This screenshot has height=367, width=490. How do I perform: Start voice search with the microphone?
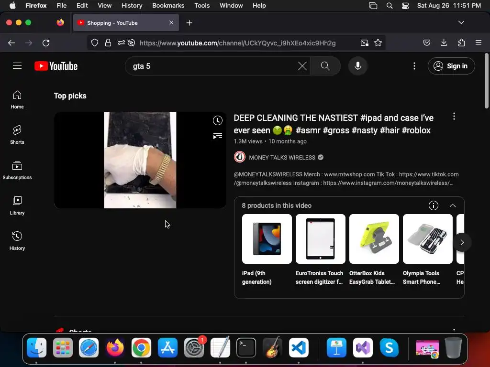pyautogui.click(x=358, y=66)
